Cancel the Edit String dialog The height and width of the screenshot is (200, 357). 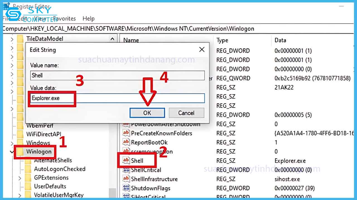coord(186,113)
